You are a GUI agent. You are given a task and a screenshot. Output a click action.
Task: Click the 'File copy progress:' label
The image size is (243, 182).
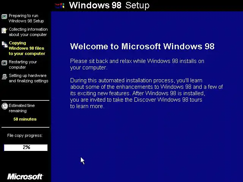[25, 136]
